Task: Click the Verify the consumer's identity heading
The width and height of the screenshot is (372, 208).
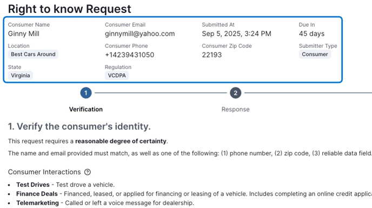Action: 79,126
